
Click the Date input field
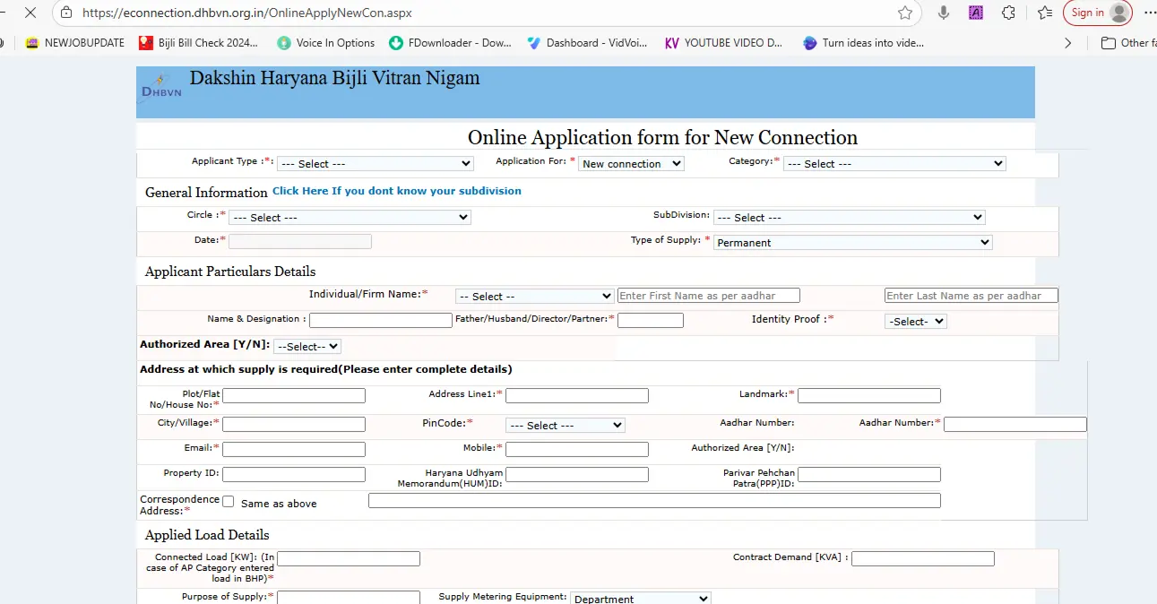pyautogui.click(x=299, y=241)
